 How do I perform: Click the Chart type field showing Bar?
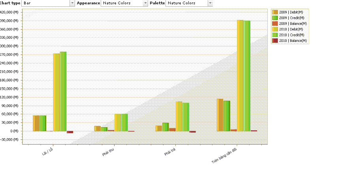[x=45, y=3]
